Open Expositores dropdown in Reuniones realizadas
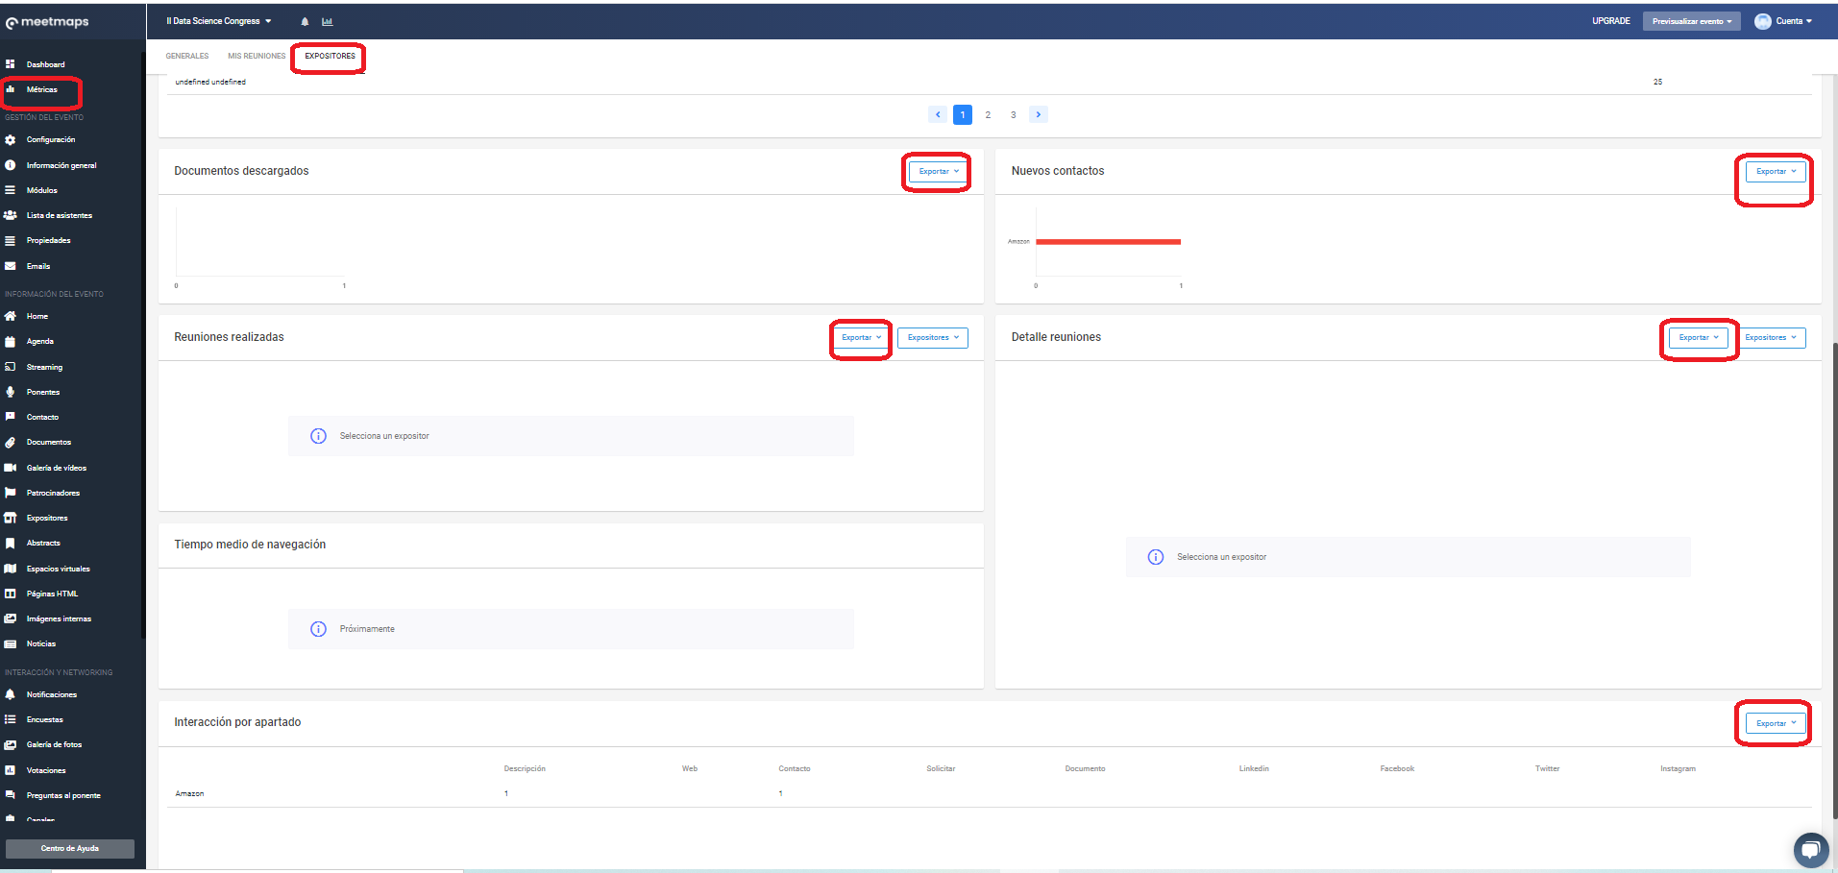The width and height of the screenshot is (1838, 873). pos(932,338)
